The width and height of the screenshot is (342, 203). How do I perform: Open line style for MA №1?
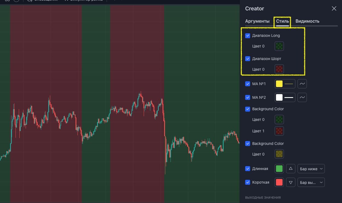pyautogui.click(x=302, y=84)
